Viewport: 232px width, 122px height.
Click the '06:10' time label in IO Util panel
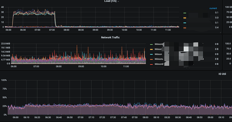[26, 117]
